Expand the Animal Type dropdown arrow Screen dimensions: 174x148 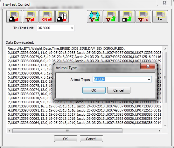tap(149, 79)
